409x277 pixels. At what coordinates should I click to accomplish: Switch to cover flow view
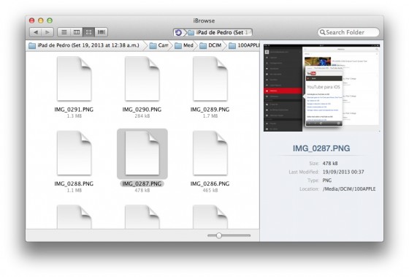click(102, 32)
